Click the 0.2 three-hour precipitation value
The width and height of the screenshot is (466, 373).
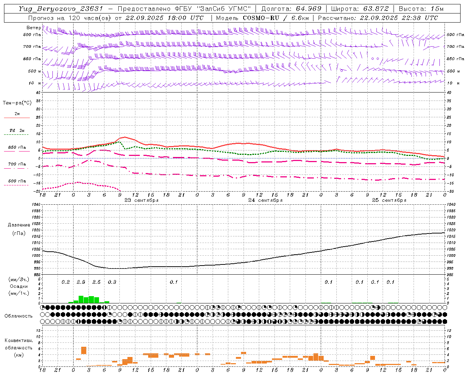pos(66,282)
